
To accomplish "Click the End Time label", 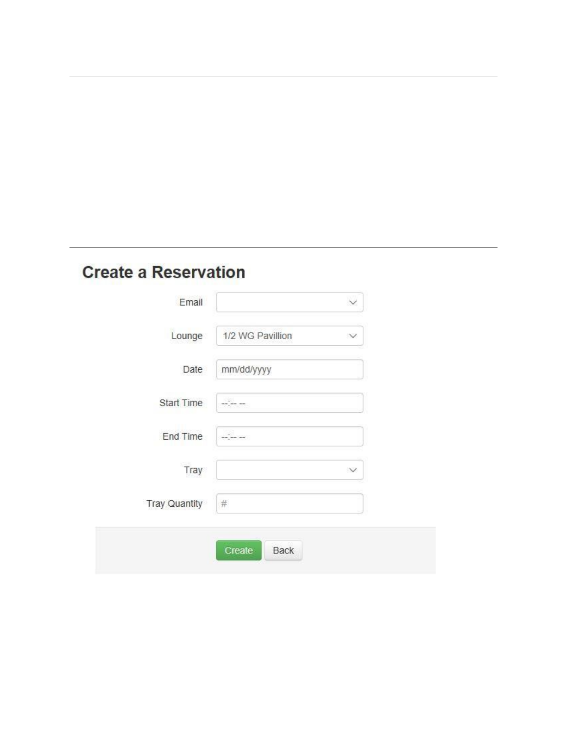I will [183, 436].
